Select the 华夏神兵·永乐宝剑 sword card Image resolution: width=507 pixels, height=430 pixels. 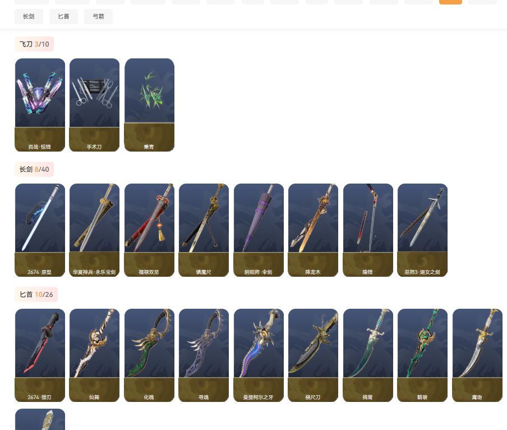tap(94, 230)
